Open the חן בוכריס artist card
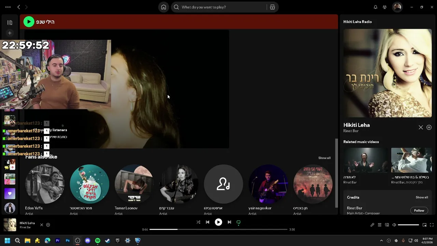Screen dimensions: 437x246 point(313,190)
